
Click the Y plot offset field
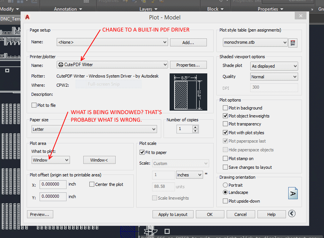(x=53, y=196)
